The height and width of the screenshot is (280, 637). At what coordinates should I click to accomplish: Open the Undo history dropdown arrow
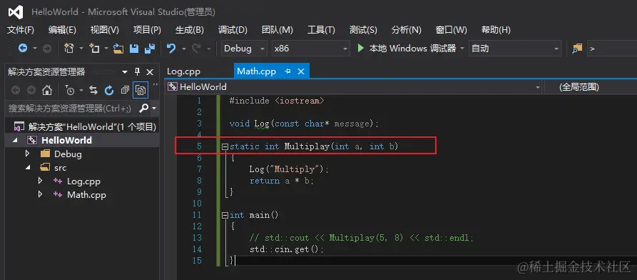(x=183, y=49)
